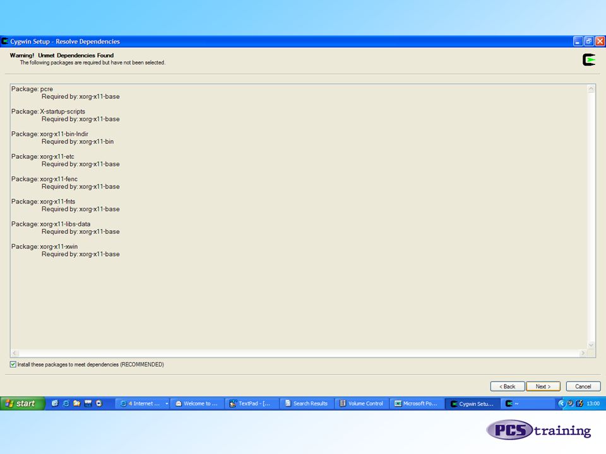Image resolution: width=606 pixels, height=454 pixels.
Task: Click the Next button
Action: pyautogui.click(x=543, y=387)
